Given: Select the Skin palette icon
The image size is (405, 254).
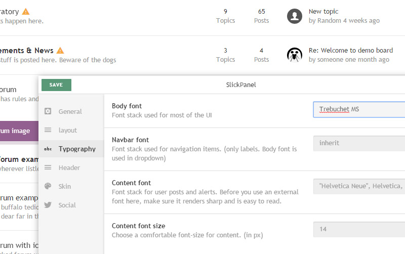Looking at the screenshot, I should click(48, 186).
